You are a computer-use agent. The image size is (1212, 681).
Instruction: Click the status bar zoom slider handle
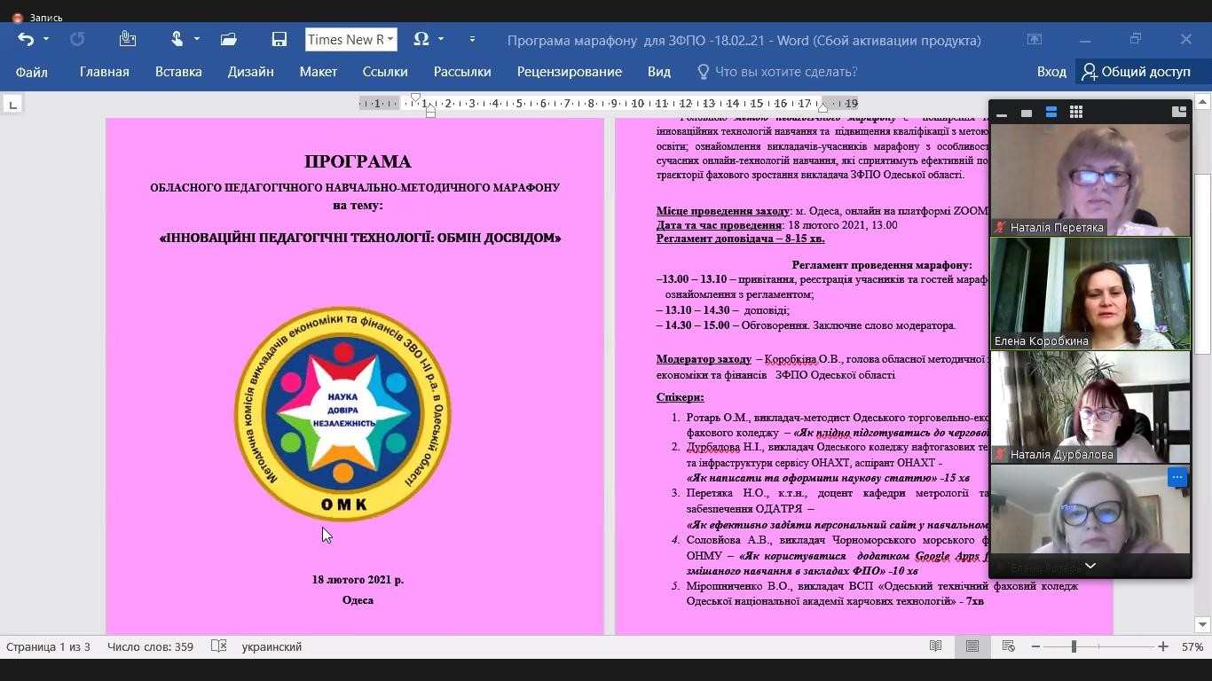click(x=1074, y=646)
